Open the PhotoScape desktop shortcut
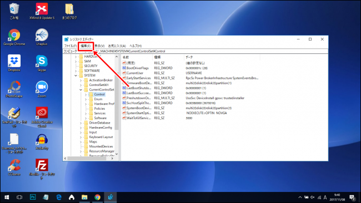 [x=14, y=89]
